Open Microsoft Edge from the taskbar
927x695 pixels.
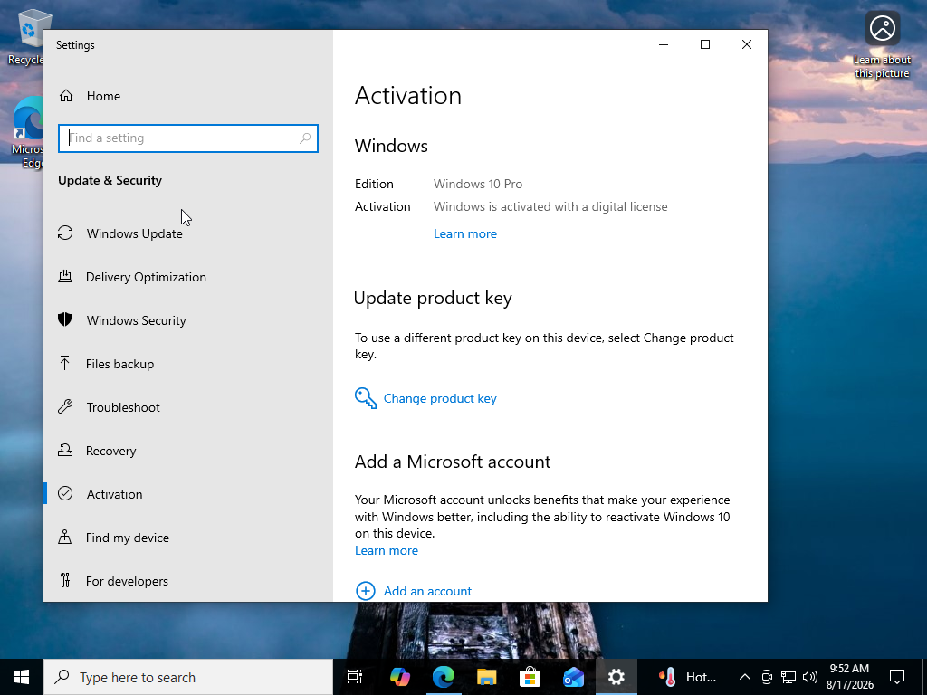(444, 677)
